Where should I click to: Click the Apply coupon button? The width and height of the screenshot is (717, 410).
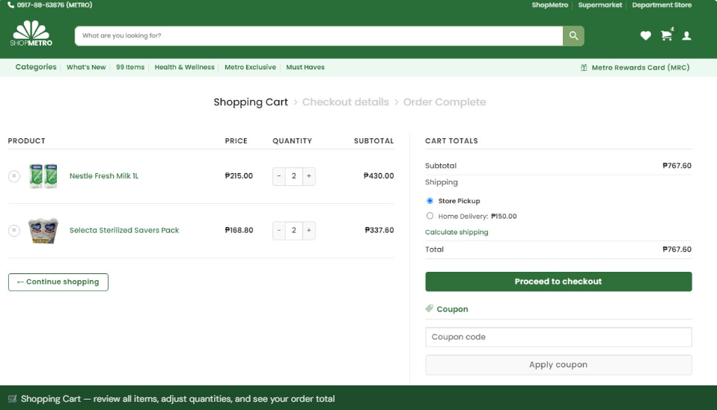coord(558,365)
